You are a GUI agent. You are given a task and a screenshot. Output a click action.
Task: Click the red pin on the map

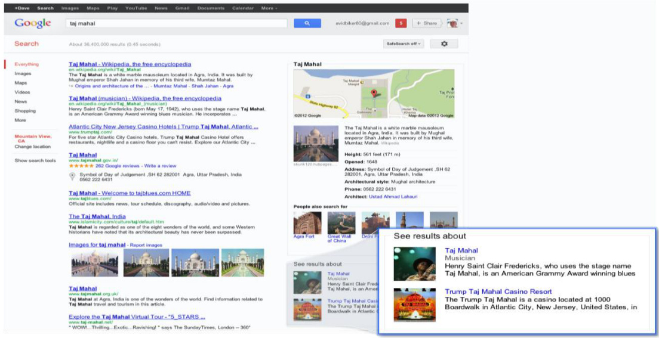[x=374, y=94]
